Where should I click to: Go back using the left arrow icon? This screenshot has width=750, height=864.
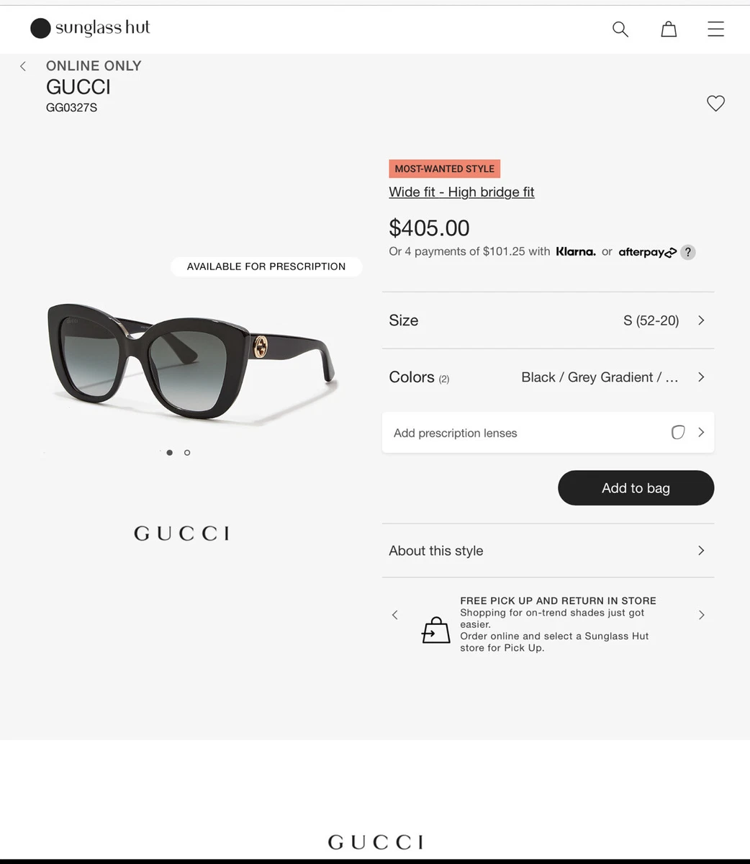tap(23, 66)
